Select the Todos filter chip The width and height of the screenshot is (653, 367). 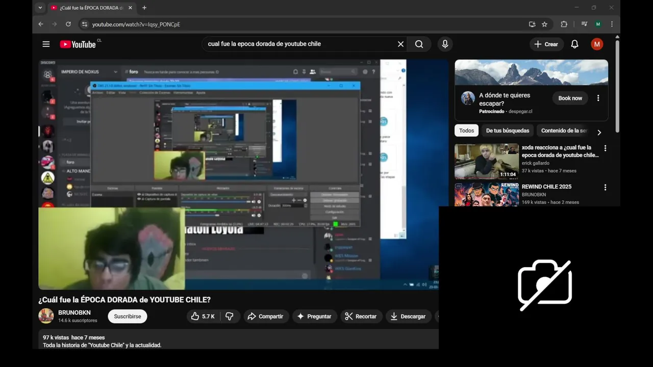click(466, 130)
